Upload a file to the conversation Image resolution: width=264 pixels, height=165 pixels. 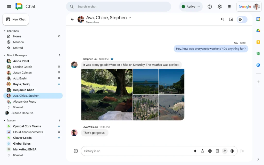click(x=225, y=151)
